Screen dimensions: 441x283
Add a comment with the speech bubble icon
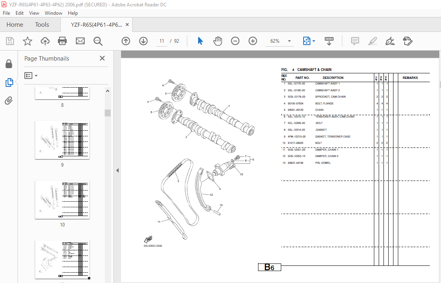click(355, 41)
